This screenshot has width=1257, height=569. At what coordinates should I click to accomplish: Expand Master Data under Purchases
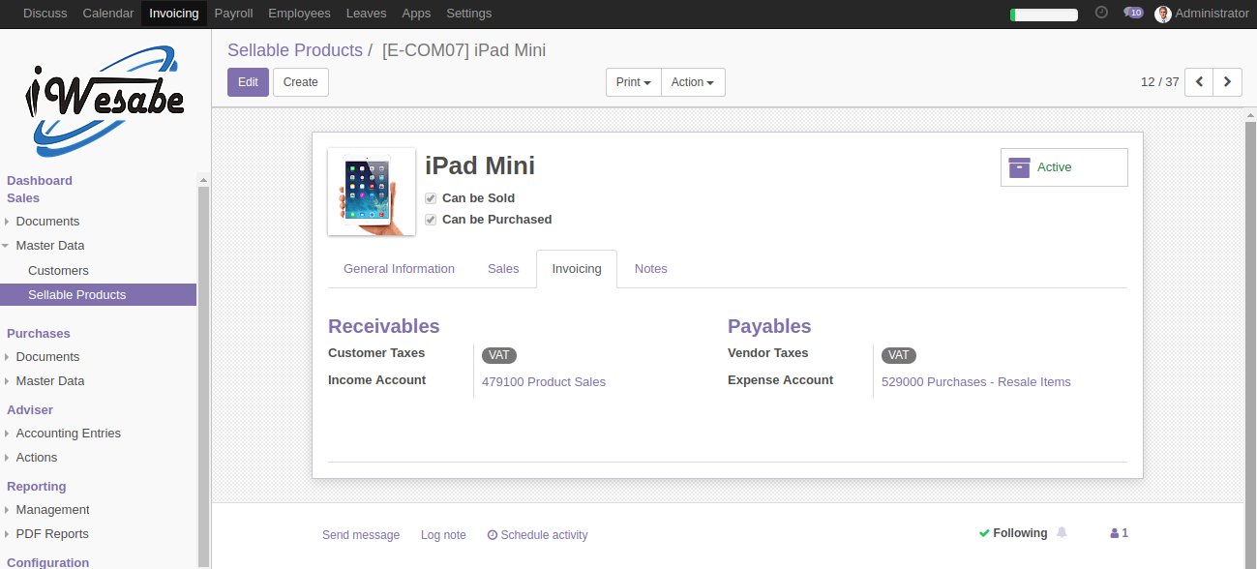point(50,381)
